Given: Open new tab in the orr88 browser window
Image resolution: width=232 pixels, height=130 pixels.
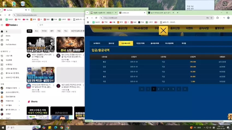Looking at the screenshot, I should click(x=178, y=13).
